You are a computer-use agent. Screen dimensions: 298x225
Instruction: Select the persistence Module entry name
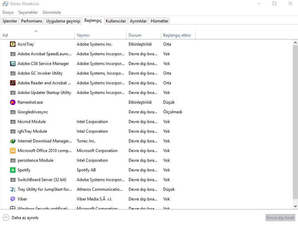tap(36, 161)
